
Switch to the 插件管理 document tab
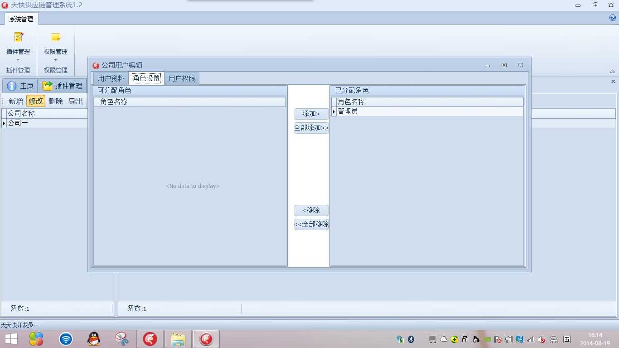click(x=62, y=86)
